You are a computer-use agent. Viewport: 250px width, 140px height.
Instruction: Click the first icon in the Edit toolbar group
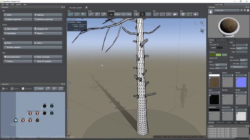(156, 14)
